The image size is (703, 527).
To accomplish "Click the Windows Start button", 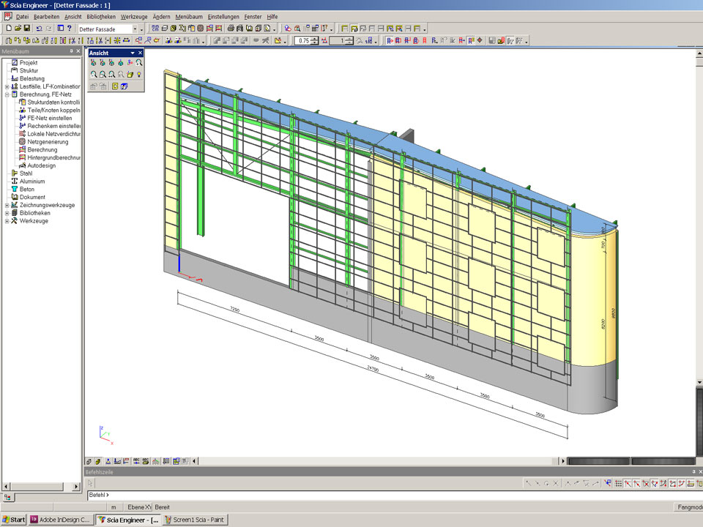I will click(14, 520).
